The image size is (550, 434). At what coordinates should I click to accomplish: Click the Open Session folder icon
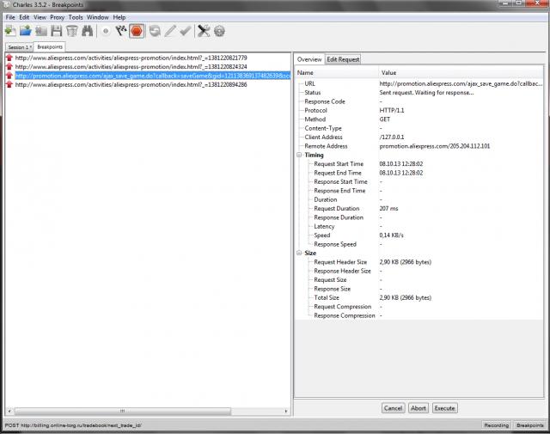25,31
